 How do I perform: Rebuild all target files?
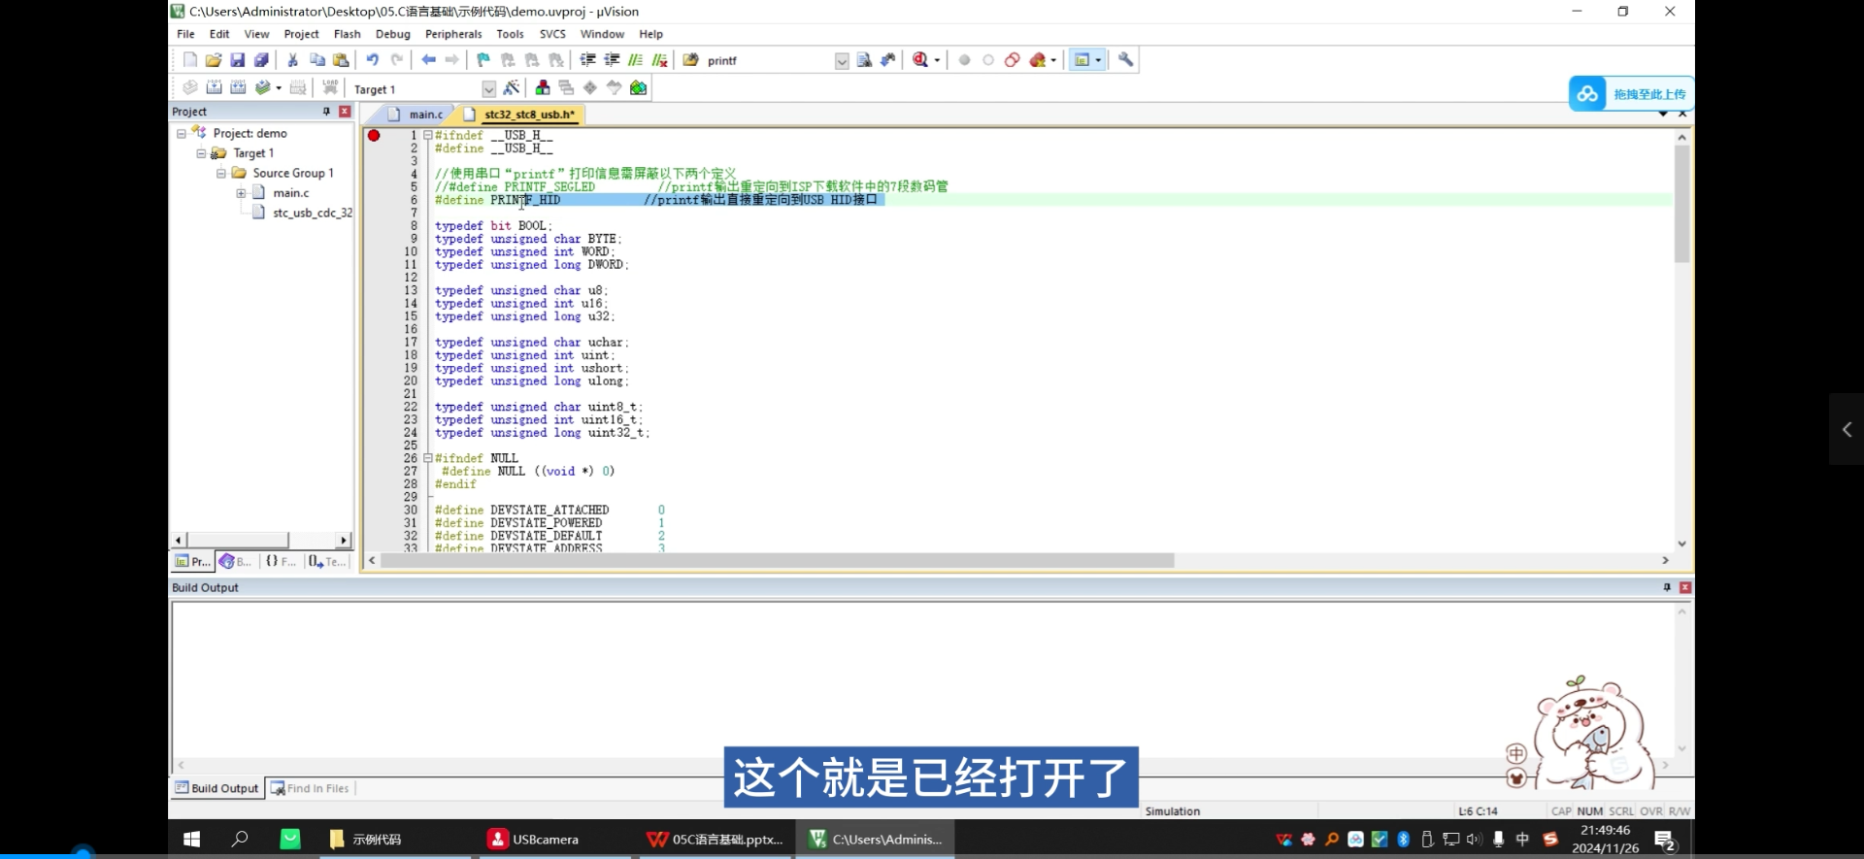point(238,87)
